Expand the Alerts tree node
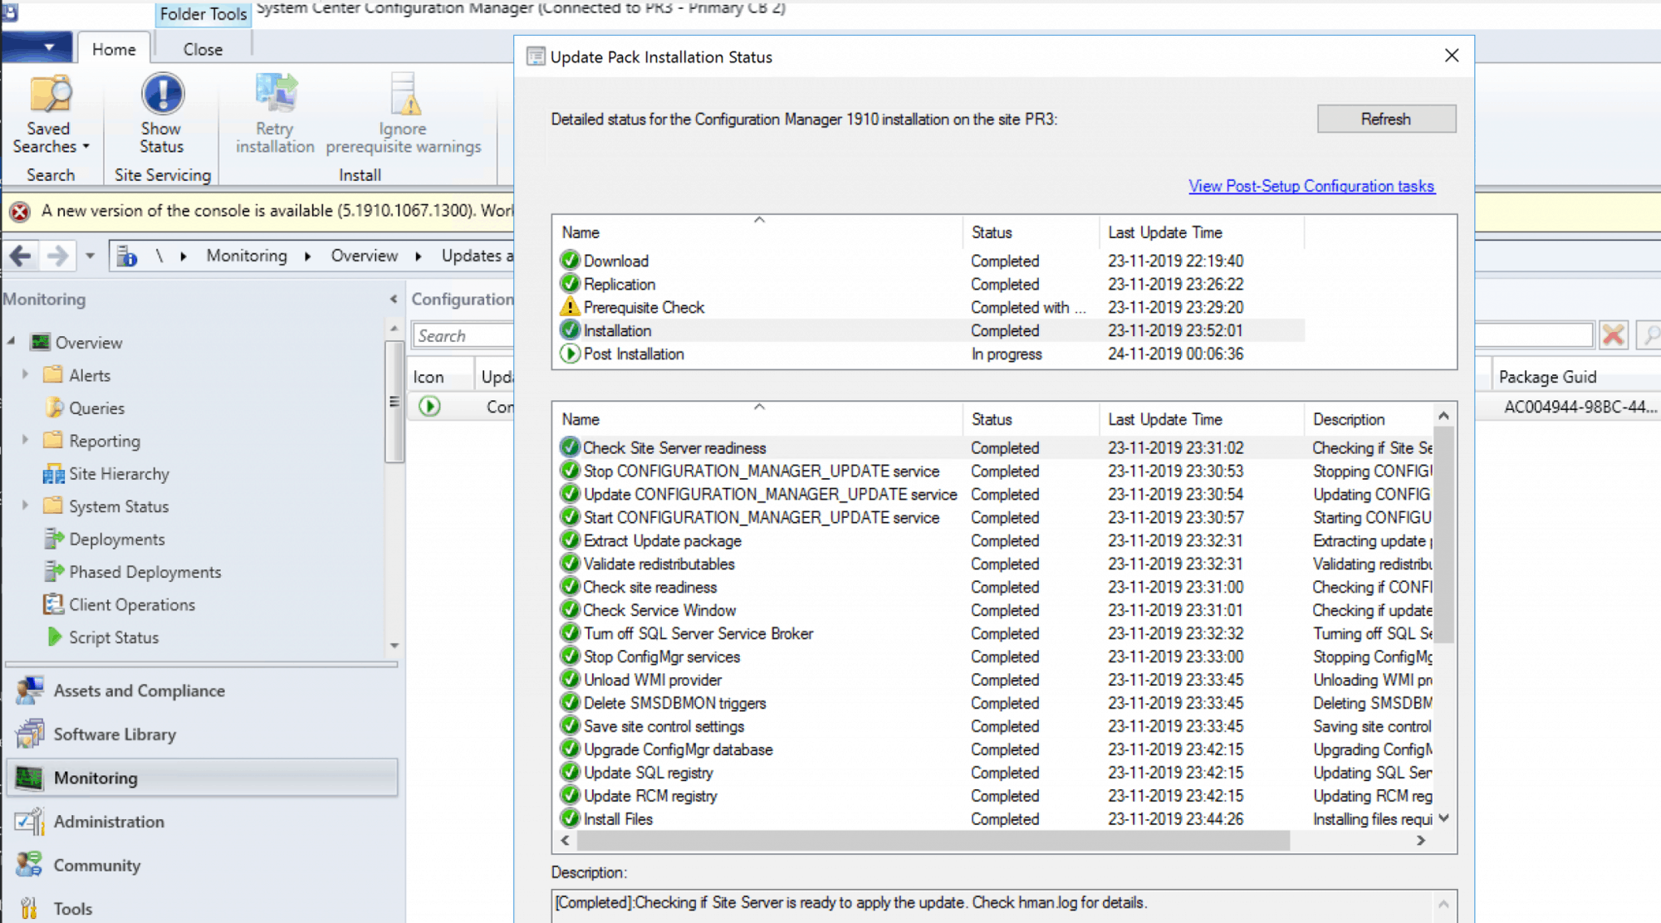This screenshot has height=923, width=1661. click(x=25, y=375)
